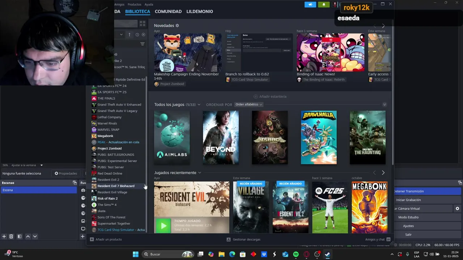The width and height of the screenshot is (463, 260).
Task: Click the Añadir un producto plus icon
Action: point(92,239)
